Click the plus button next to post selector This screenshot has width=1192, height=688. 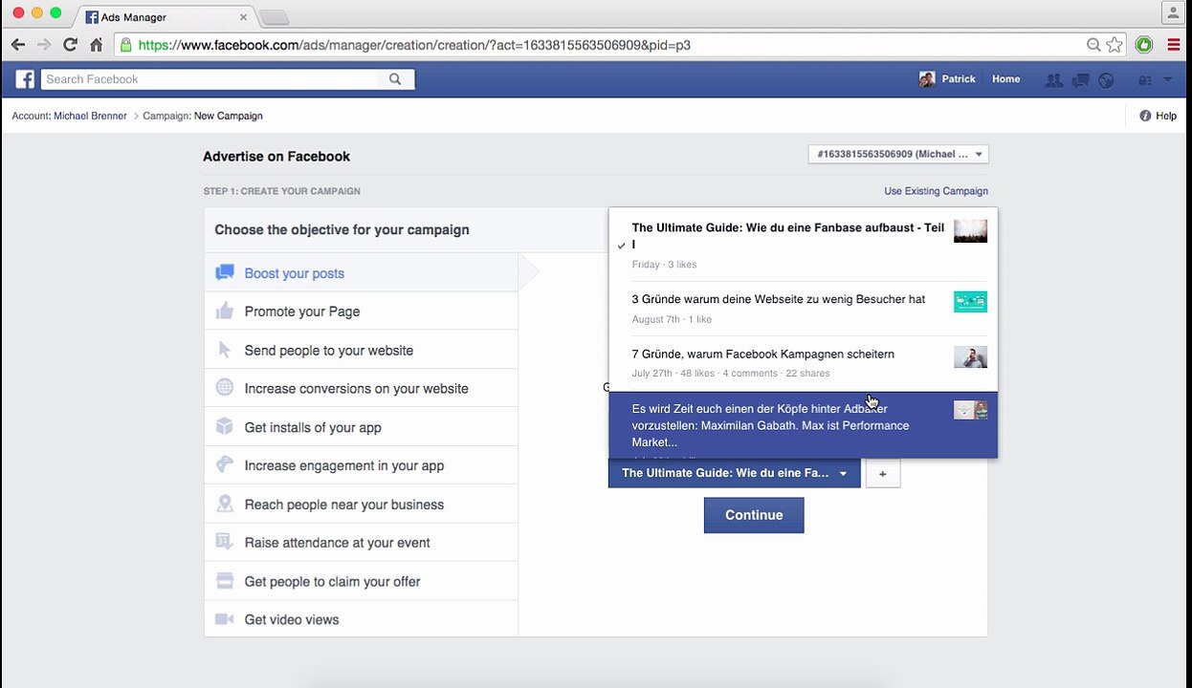tap(883, 473)
